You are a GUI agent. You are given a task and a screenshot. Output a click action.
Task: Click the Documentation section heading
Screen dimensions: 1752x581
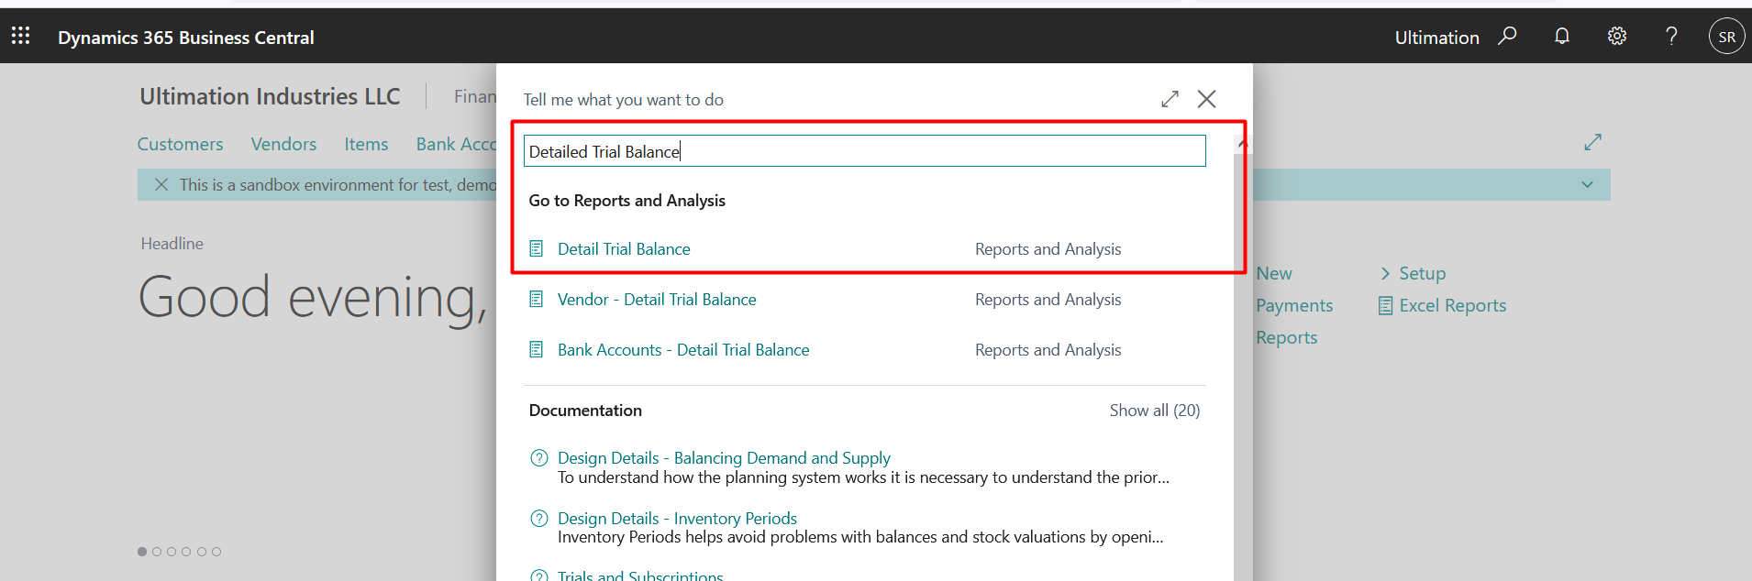tap(585, 410)
